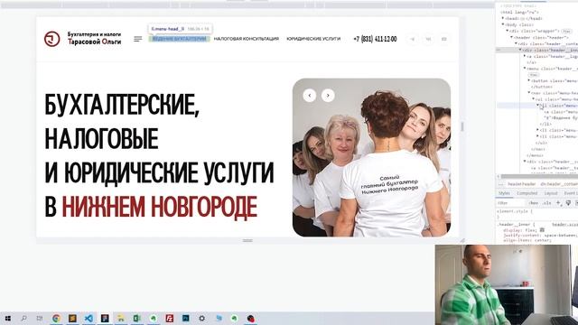Collapse the ul class menu-head node

[533, 99]
